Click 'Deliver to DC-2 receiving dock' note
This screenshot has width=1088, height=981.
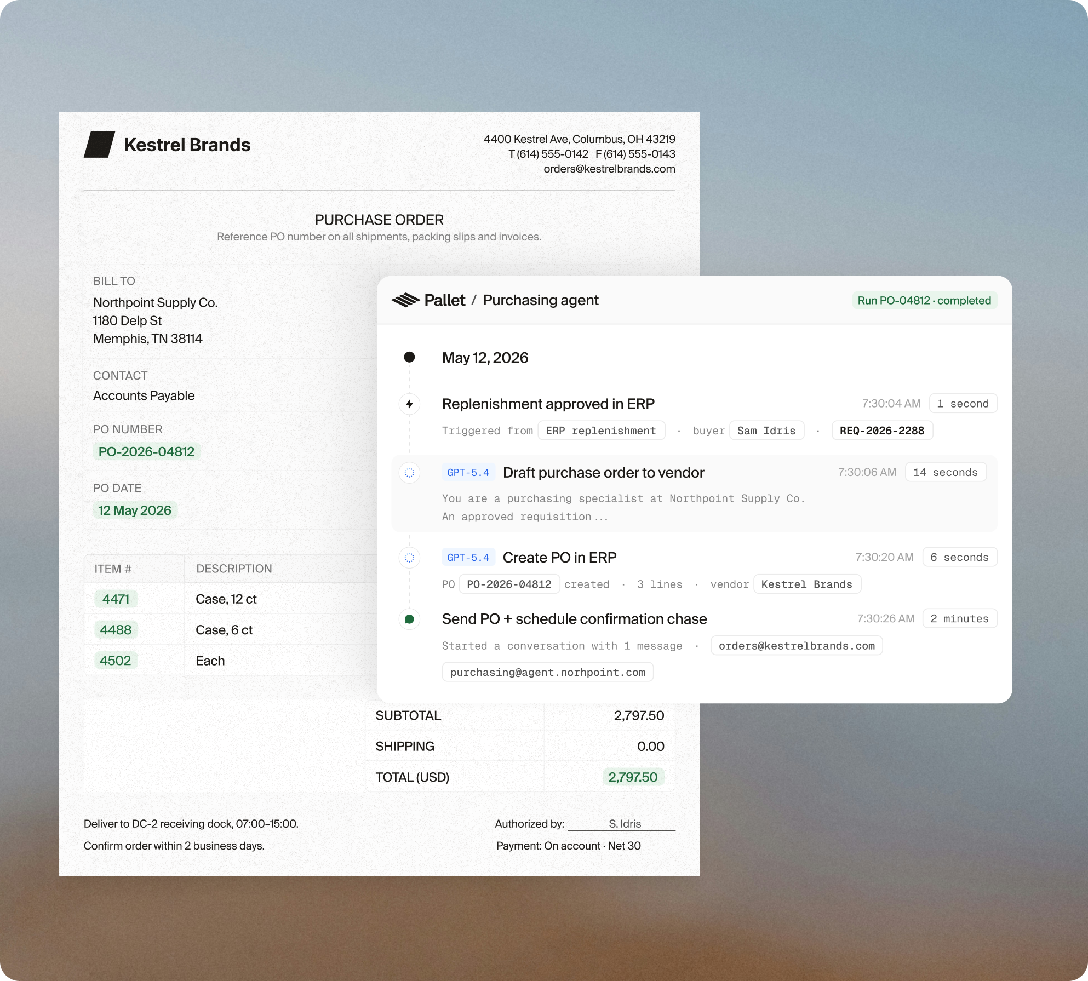pyautogui.click(x=191, y=824)
